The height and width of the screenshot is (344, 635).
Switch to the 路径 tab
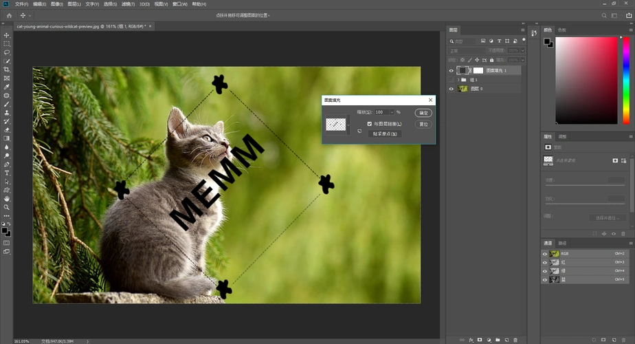click(x=563, y=244)
